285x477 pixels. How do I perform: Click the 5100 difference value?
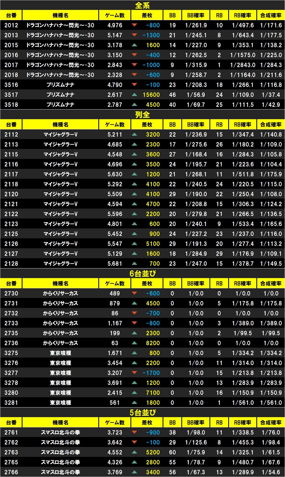pos(153,244)
